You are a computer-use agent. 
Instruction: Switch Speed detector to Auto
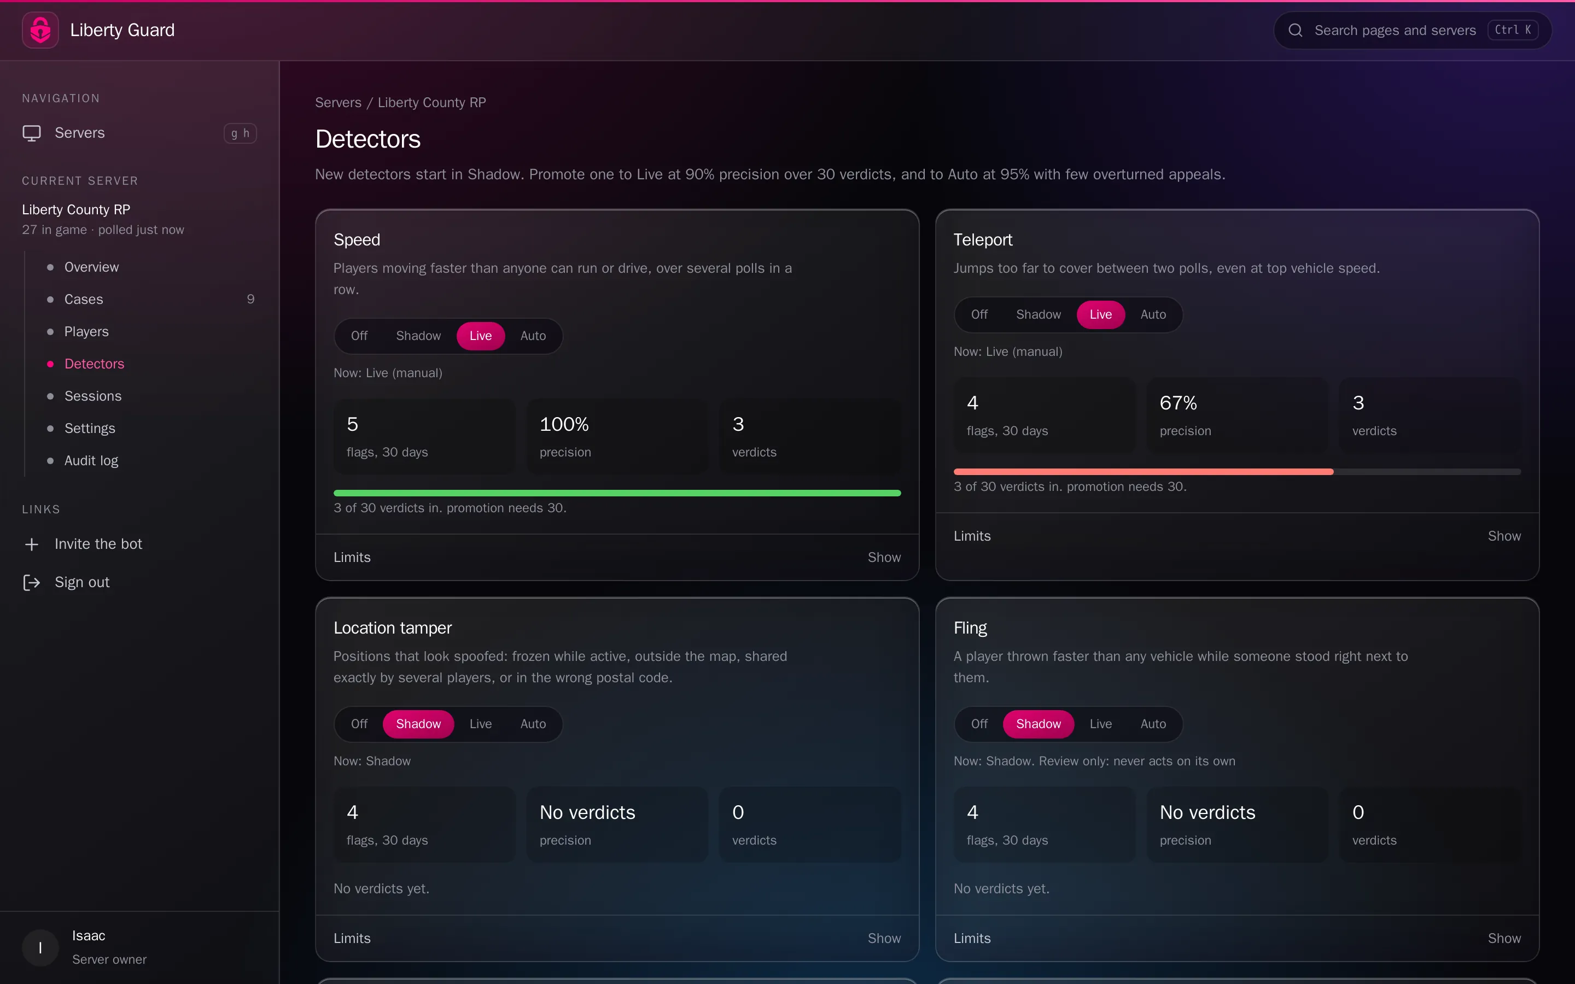pyautogui.click(x=533, y=336)
